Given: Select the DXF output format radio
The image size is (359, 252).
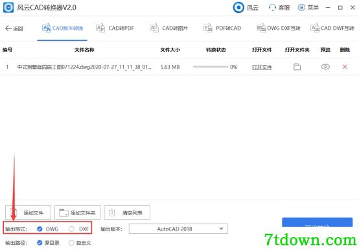Looking at the screenshot, I should point(71,229).
